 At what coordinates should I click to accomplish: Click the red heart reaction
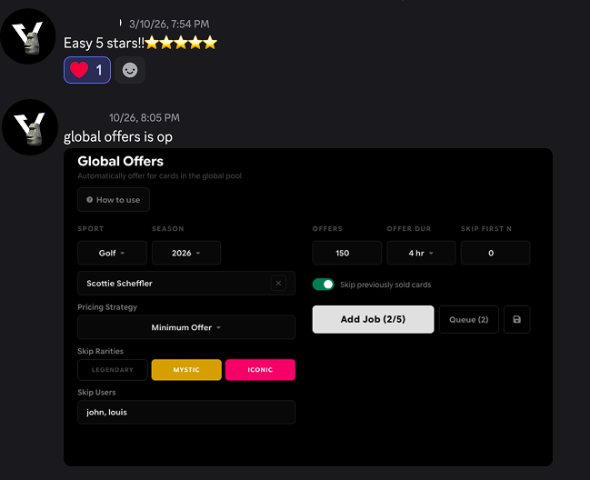[87, 70]
